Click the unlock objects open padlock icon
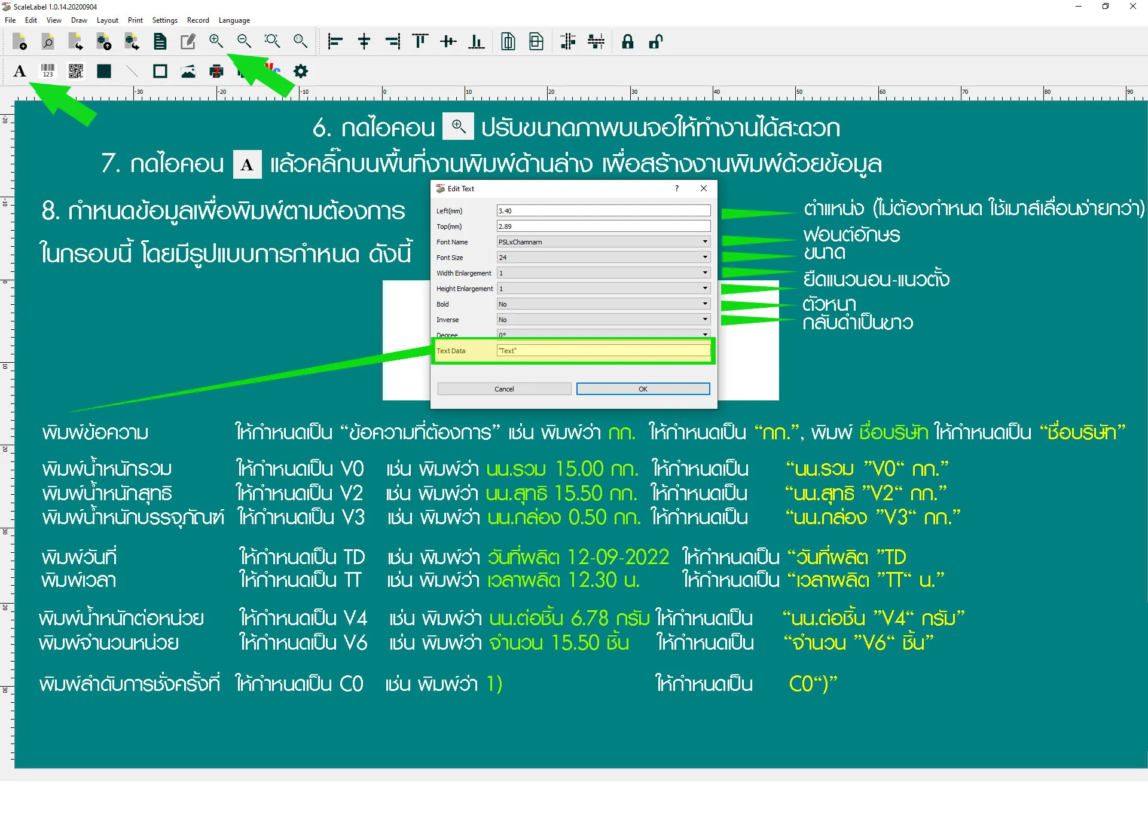 (655, 41)
